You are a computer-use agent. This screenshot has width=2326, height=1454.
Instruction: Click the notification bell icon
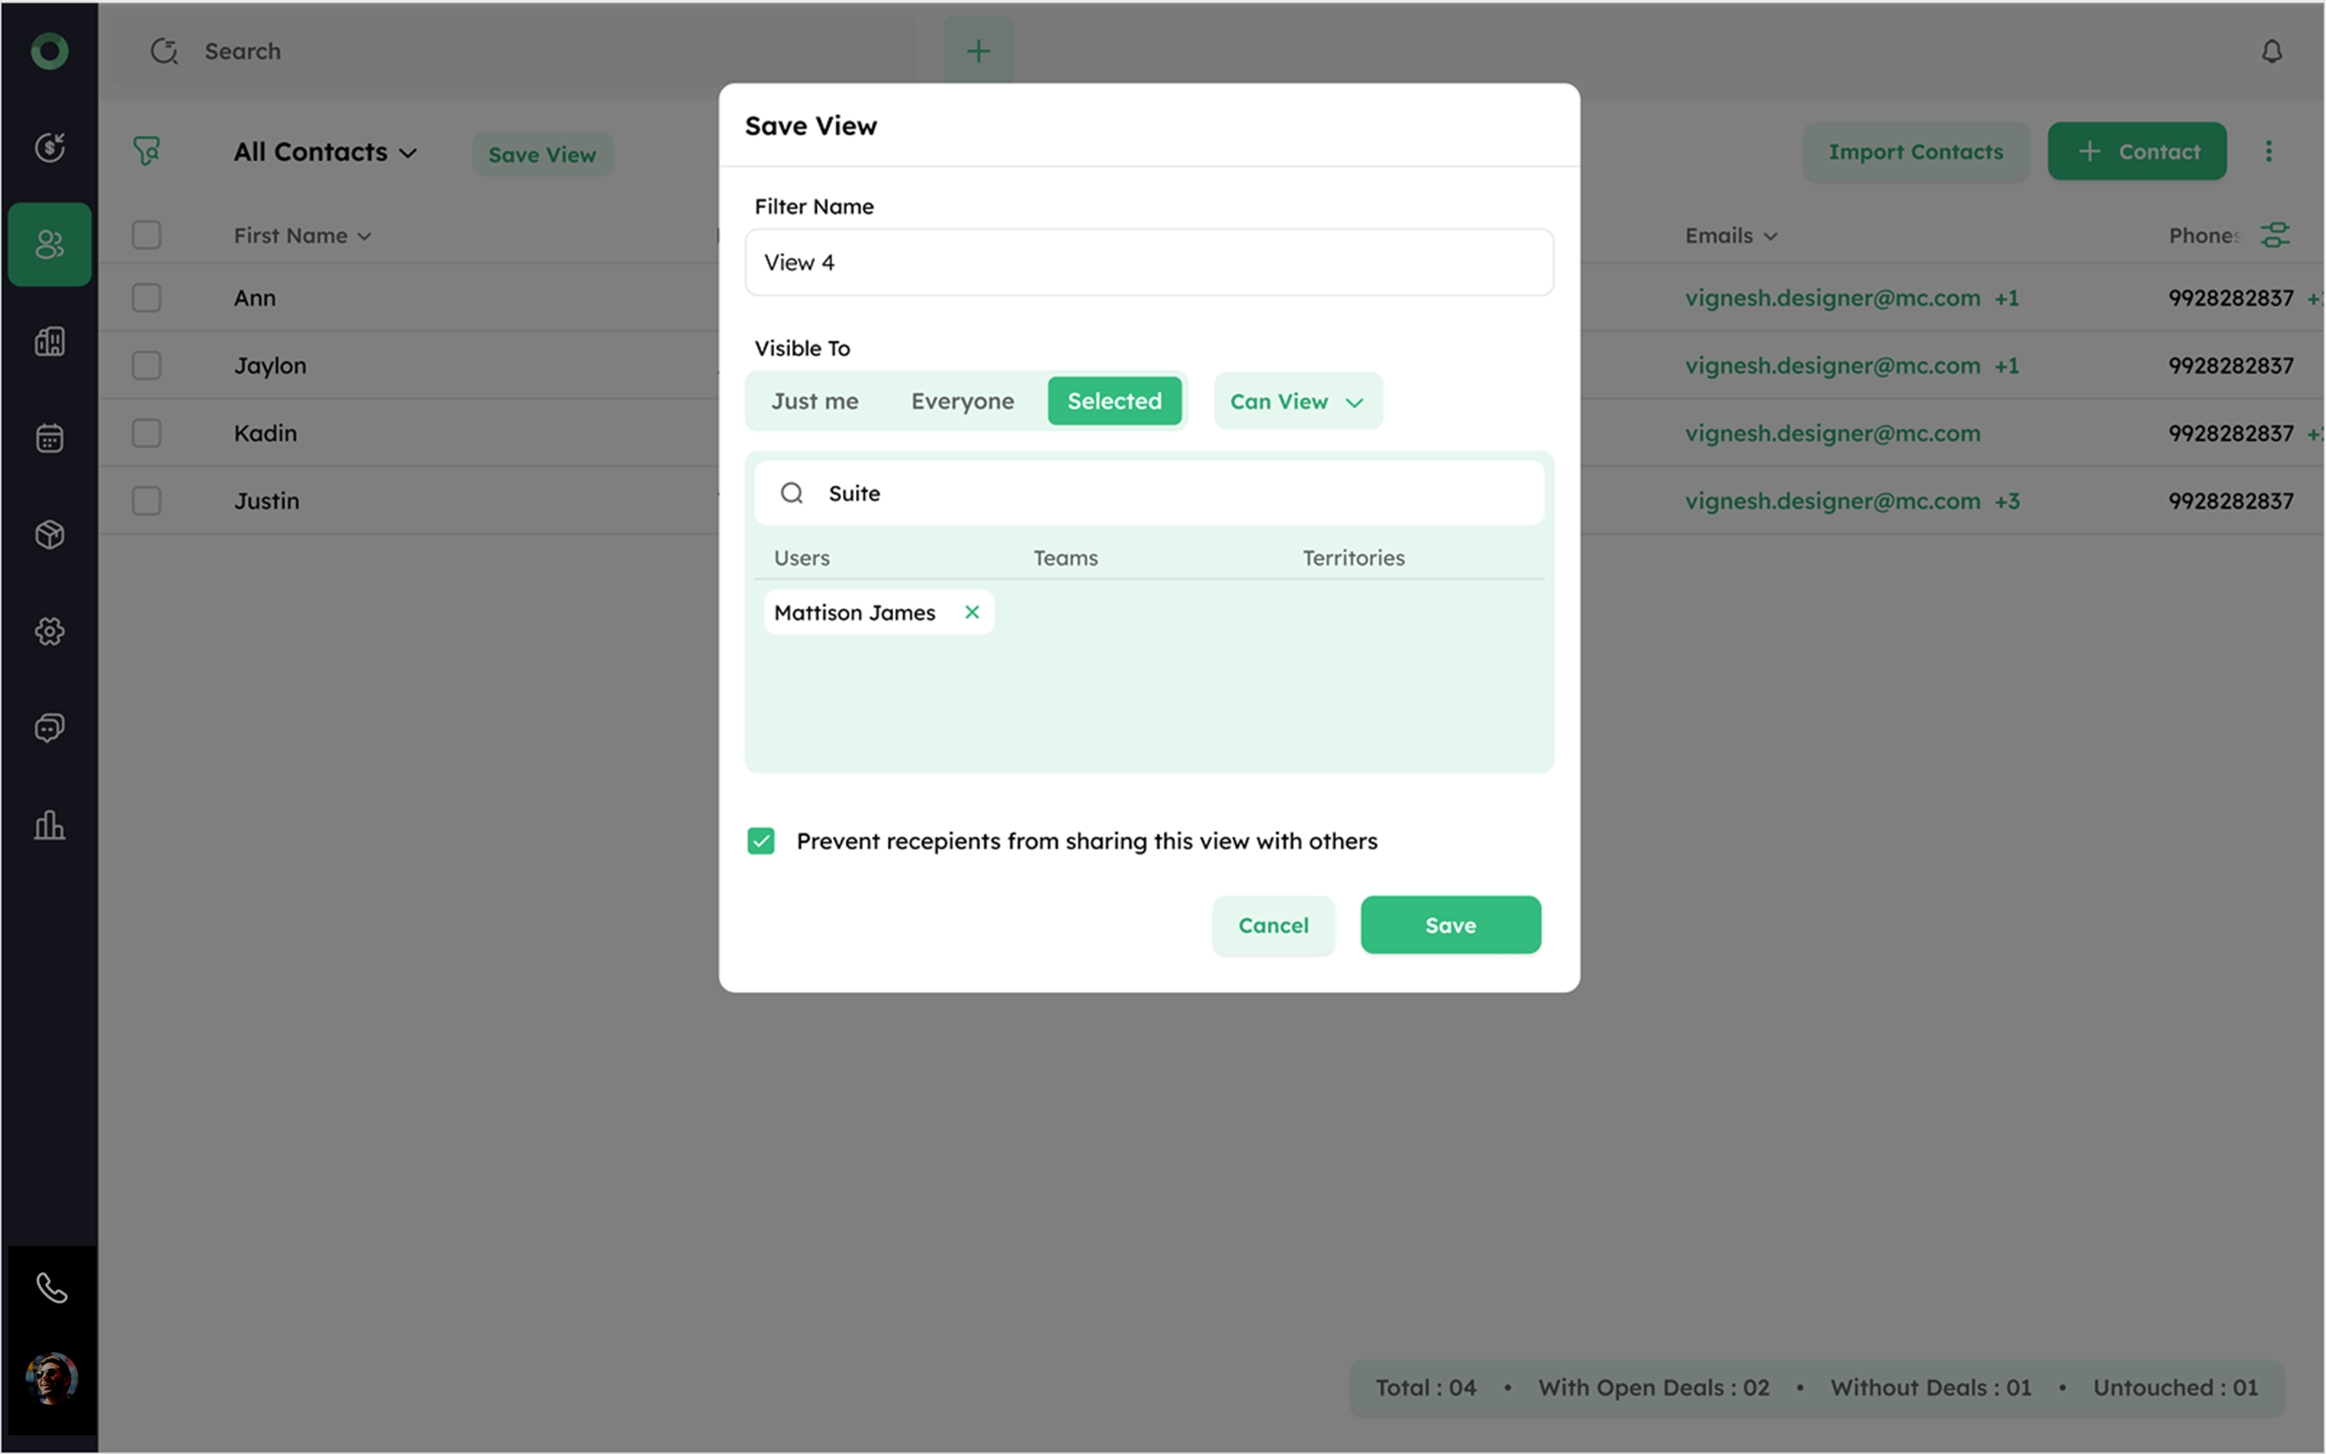(x=2271, y=51)
